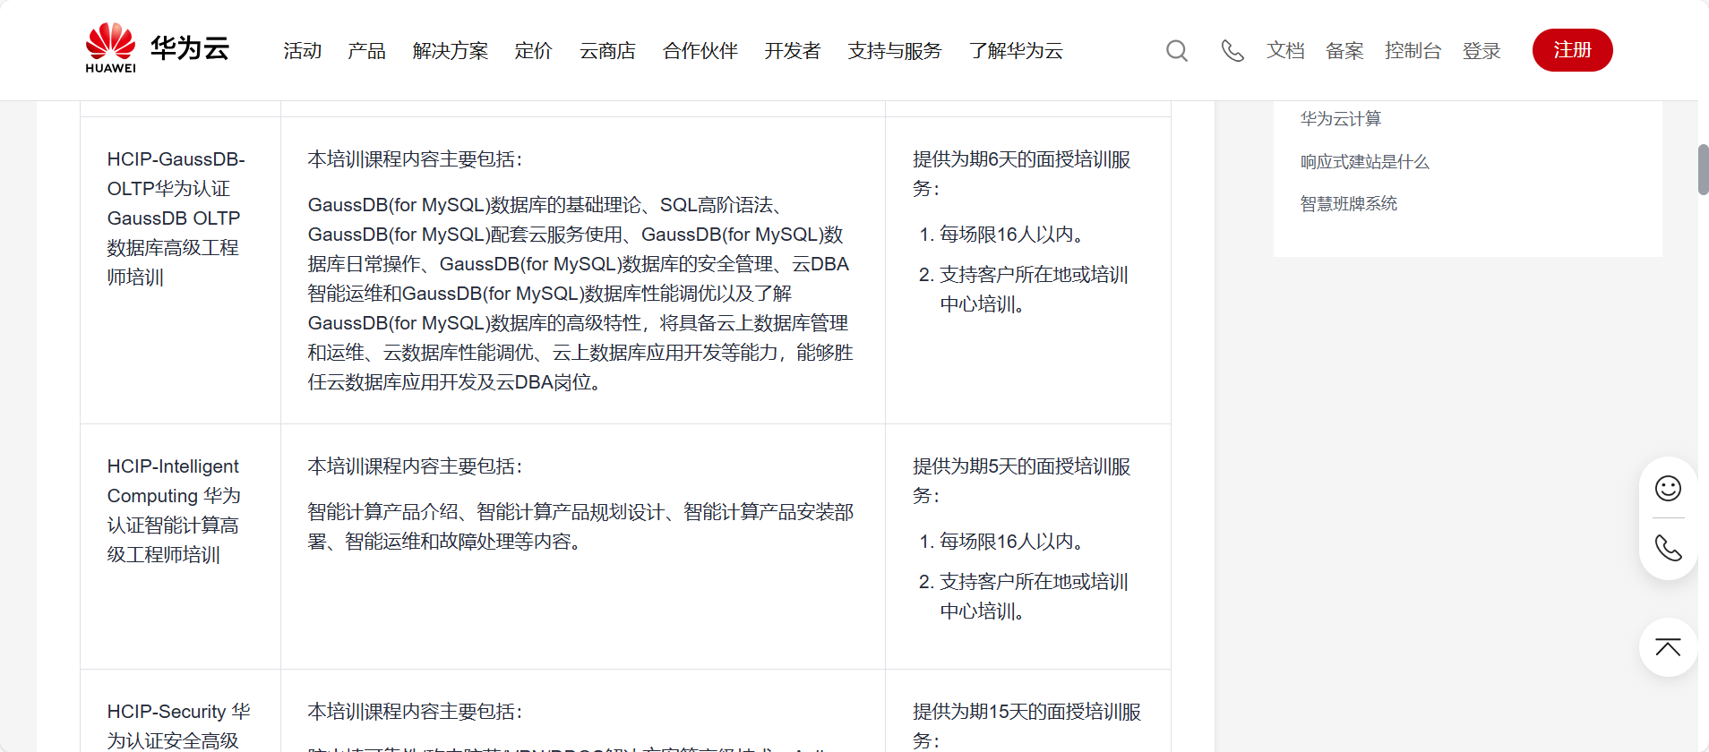This screenshot has height=752, width=1709.
Task: Click 支持客户所在地或培训中心培训 in GaussDB row
Action: [x=1034, y=289]
